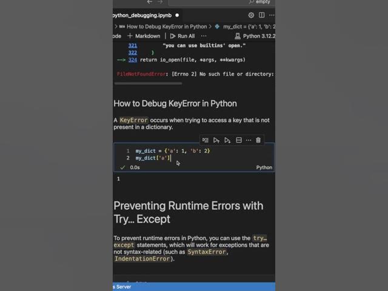Click the Python language mode label in cell
Image resolution: width=388 pixels, height=291 pixels.
pos(264,167)
